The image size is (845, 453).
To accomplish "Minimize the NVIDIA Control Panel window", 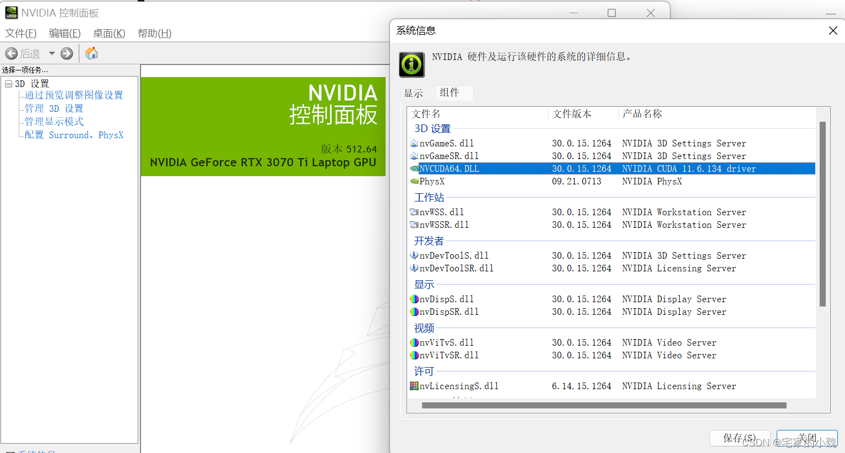I will click(x=573, y=13).
